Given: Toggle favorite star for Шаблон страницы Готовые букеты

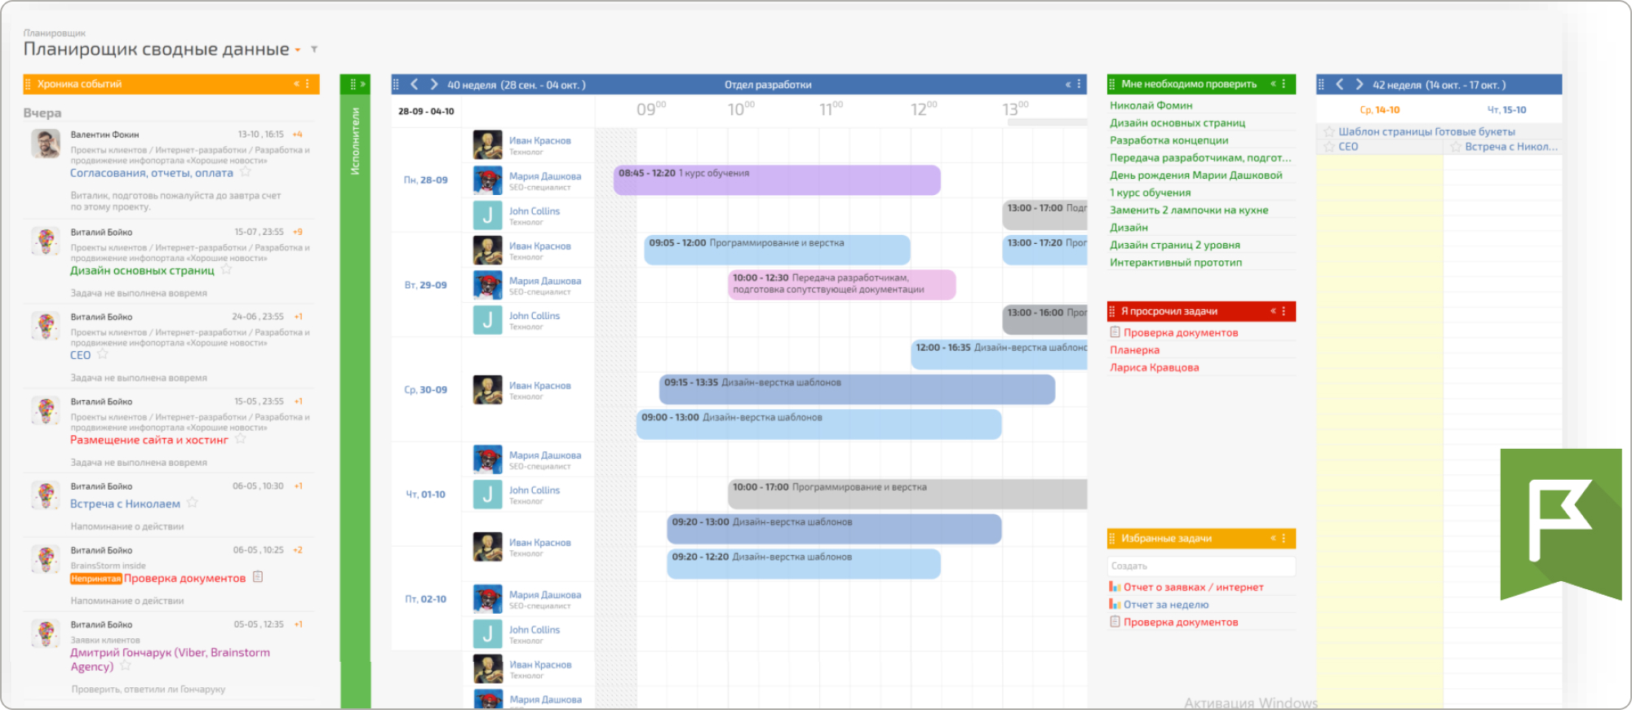Looking at the screenshot, I should [x=1329, y=131].
